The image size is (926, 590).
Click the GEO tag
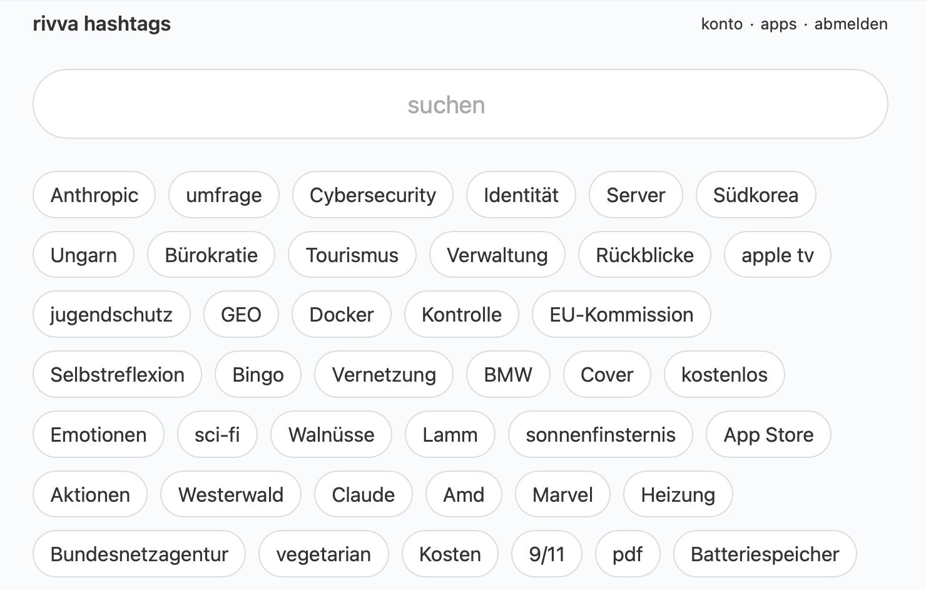(241, 314)
